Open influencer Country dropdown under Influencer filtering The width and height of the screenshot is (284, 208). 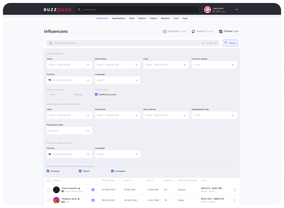click(69, 80)
